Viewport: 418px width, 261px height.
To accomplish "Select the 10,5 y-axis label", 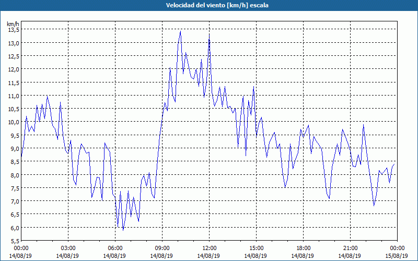I will (14, 109).
